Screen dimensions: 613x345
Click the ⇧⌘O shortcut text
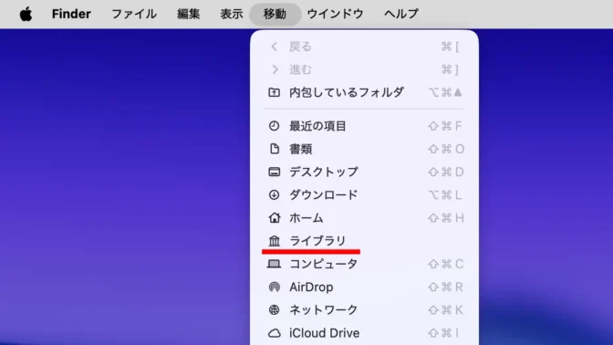pyautogui.click(x=446, y=149)
